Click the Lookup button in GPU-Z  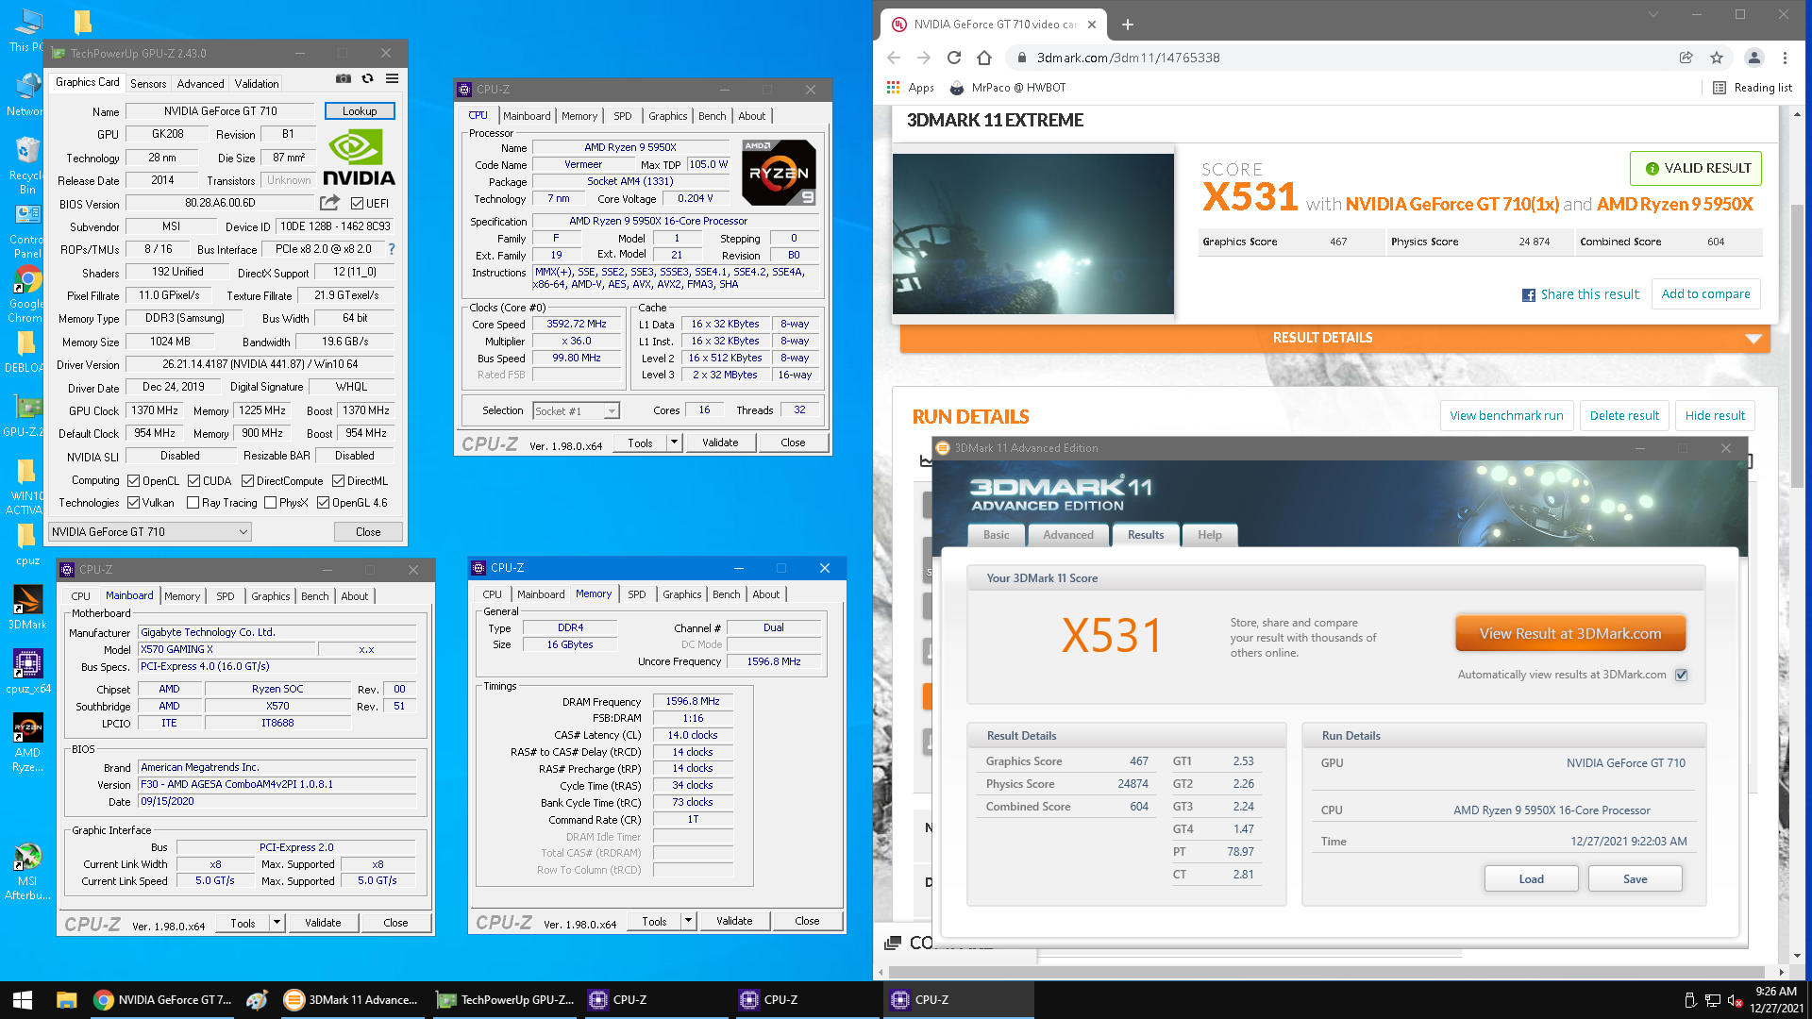click(360, 111)
